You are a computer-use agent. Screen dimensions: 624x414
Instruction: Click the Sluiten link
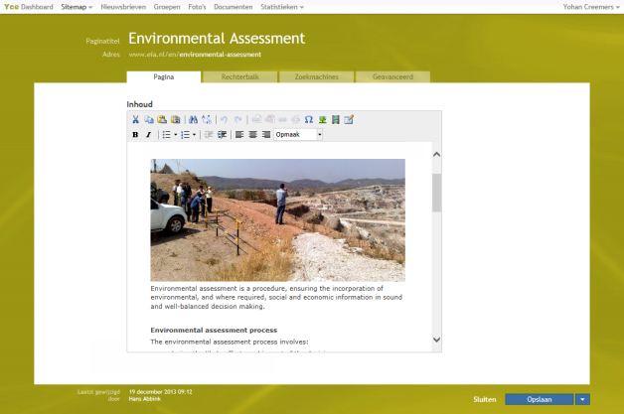(484, 399)
